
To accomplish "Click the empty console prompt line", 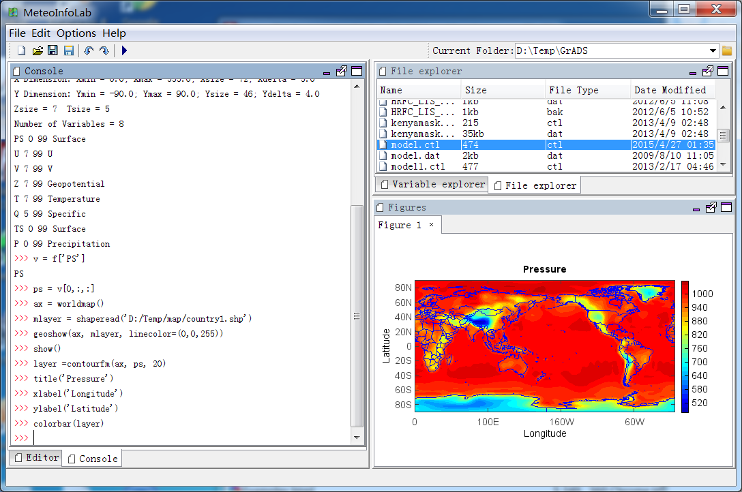I will [182, 438].
